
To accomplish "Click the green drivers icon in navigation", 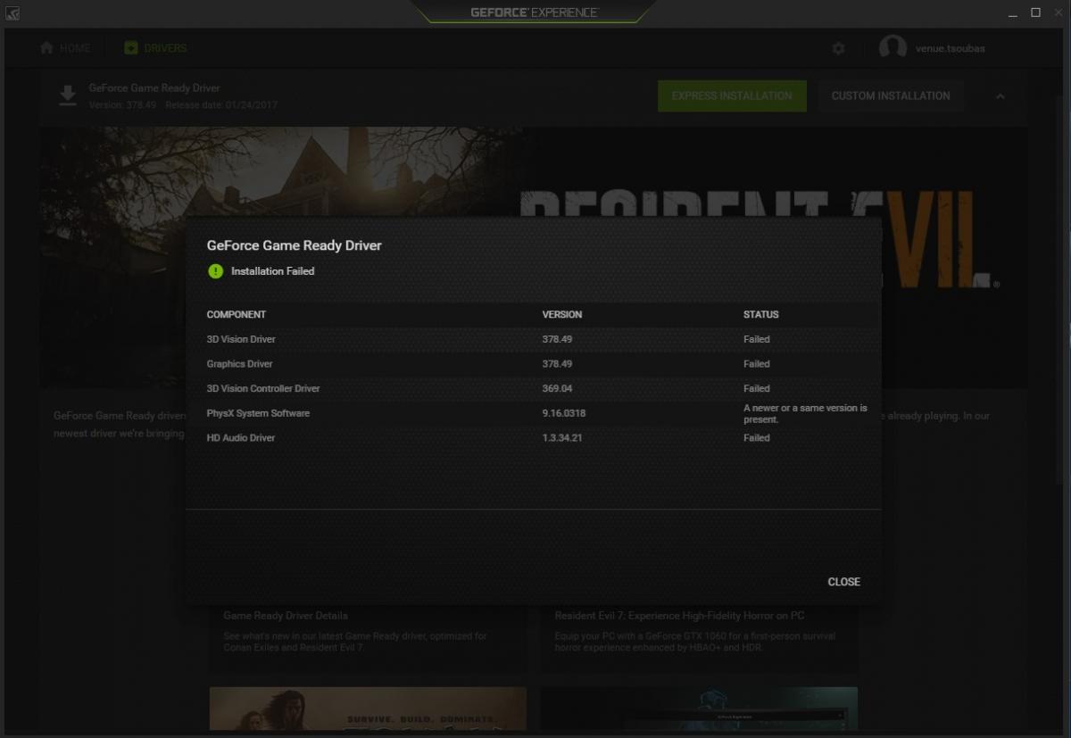I will (131, 48).
